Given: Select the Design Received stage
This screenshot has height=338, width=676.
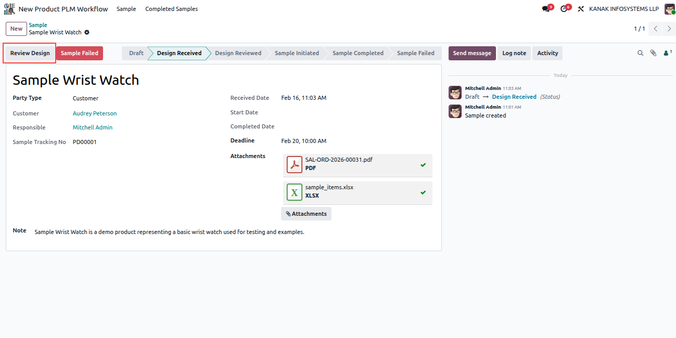Looking at the screenshot, I should (x=179, y=53).
